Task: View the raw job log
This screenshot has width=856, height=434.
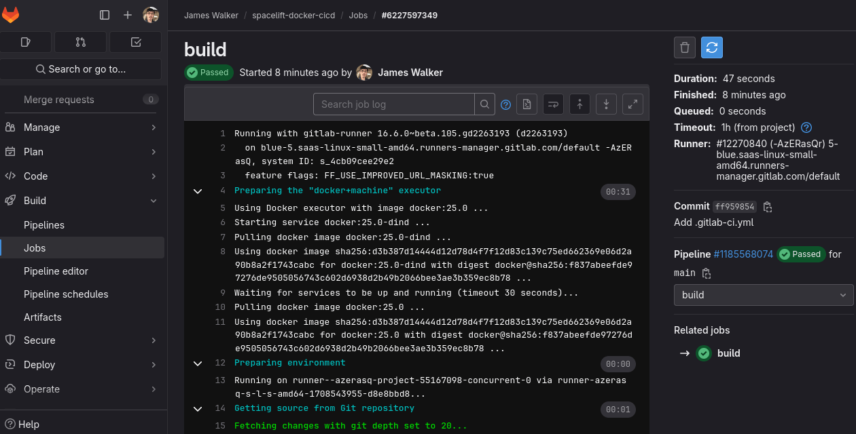Action: coord(527,104)
